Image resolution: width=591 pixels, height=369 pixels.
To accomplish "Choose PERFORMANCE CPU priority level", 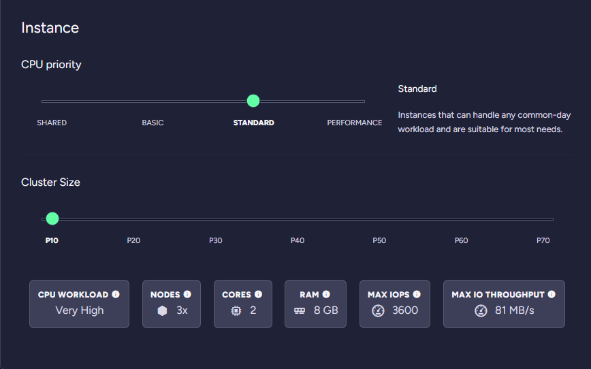I will 354,123.
